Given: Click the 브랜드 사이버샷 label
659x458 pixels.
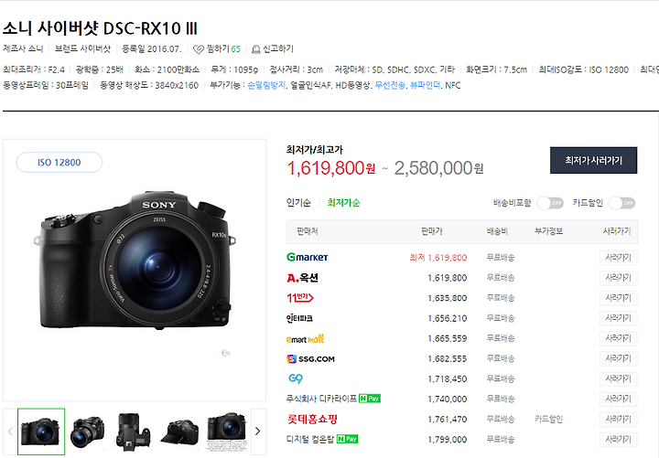Looking at the screenshot, I should 82,49.
